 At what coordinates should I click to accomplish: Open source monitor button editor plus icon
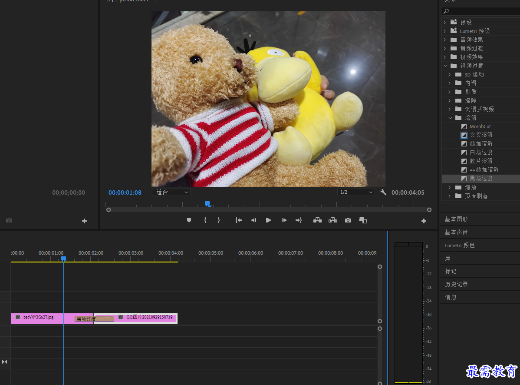coord(84,221)
